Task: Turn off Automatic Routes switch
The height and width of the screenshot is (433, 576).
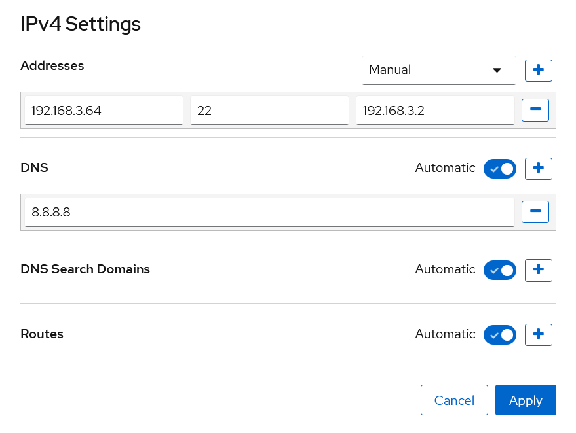Action: point(499,335)
